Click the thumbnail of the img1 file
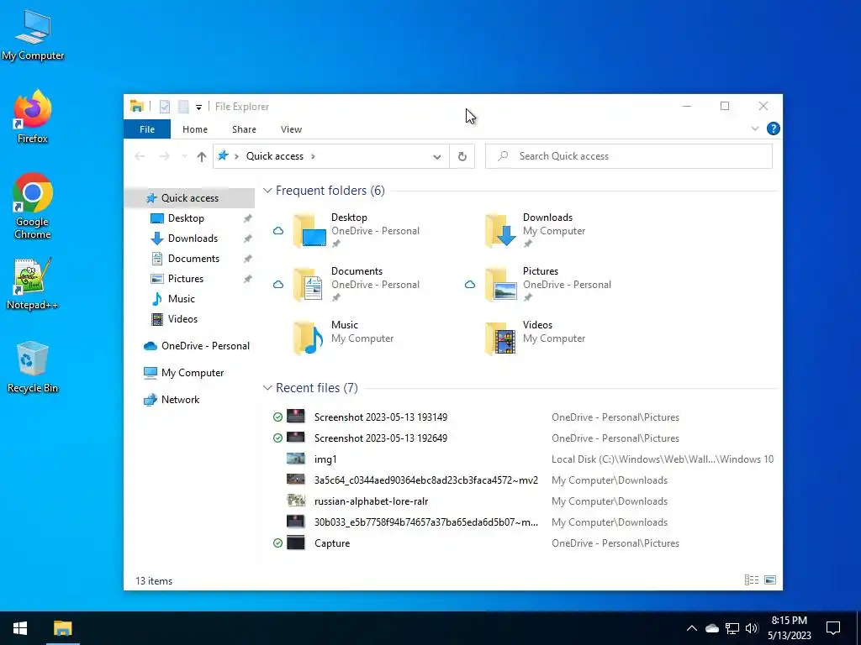The width and height of the screenshot is (861, 645). point(295,459)
